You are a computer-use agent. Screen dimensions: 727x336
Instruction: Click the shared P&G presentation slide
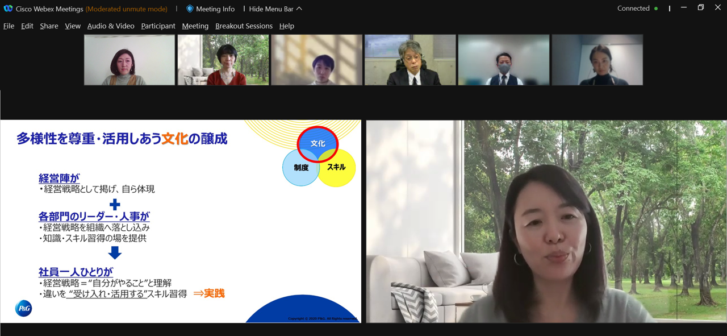181,221
